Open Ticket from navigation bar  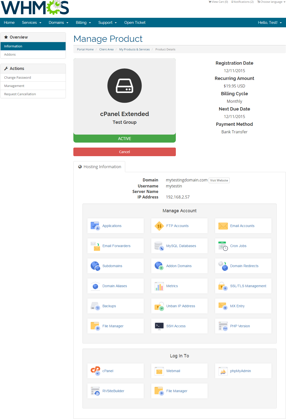[x=135, y=23]
